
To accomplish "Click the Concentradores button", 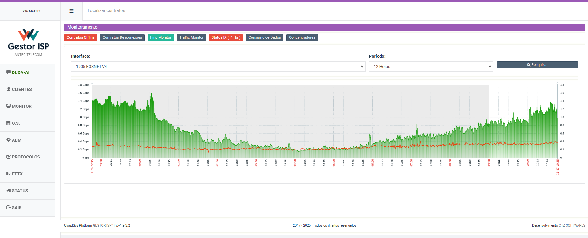I will [x=302, y=37].
